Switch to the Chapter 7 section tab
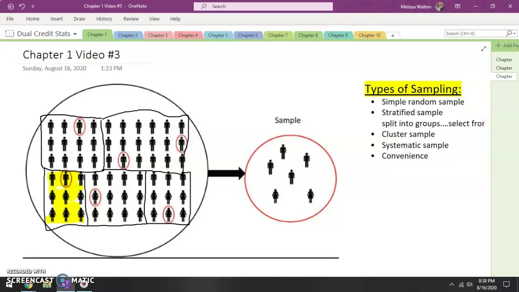The width and height of the screenshot is (519, 292). pos(278,35)
